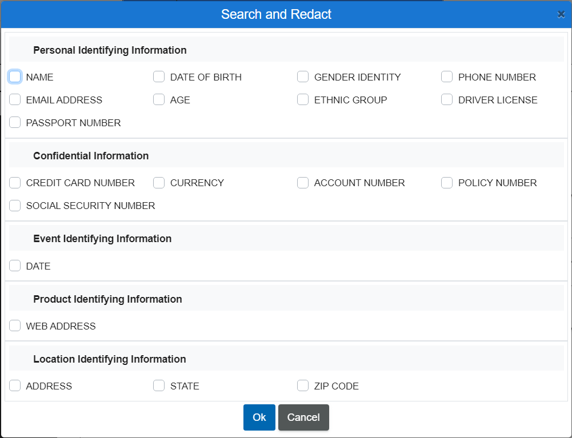Image resolution: width=572 pixels, height=438 pixels.
Task: Tick the GENDER IDENTITY checkbox
Action: [x=303, y=77]
